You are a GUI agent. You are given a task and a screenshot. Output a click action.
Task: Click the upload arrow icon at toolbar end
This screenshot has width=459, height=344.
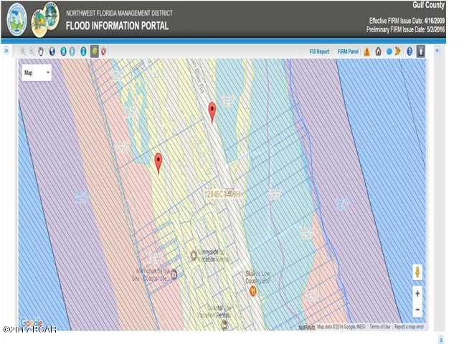(420, 52)
